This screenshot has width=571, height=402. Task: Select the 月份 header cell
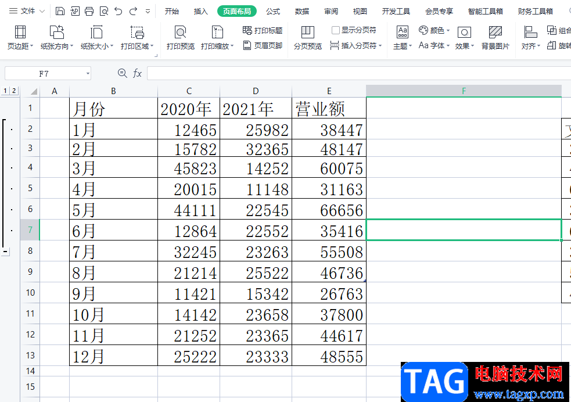[x=113, y=108]
